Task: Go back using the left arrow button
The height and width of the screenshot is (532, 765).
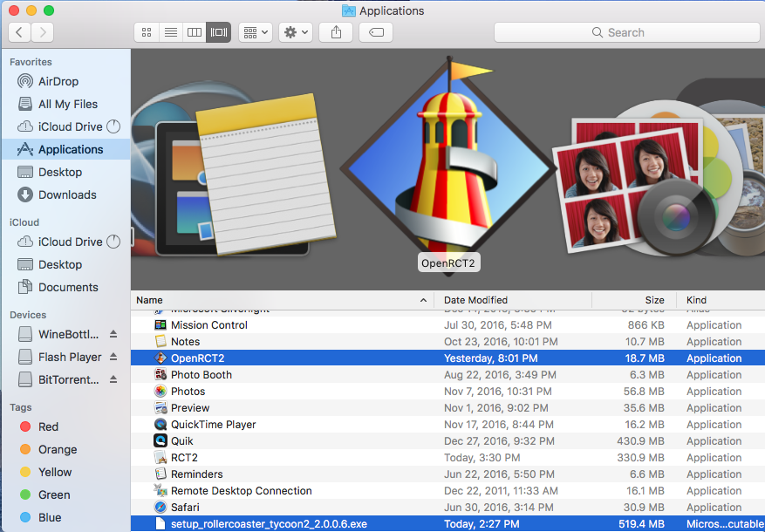Action: [19, 32]
